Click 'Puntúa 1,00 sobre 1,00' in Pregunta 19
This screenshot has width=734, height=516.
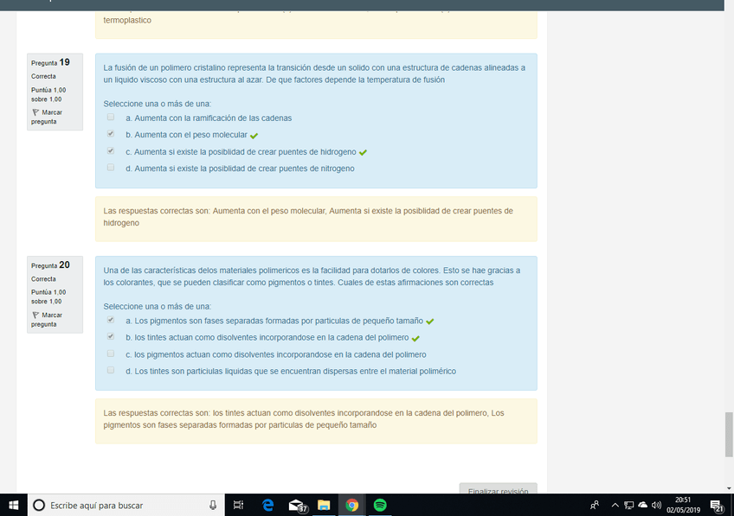pyautogui.click(x=48, y=94)
